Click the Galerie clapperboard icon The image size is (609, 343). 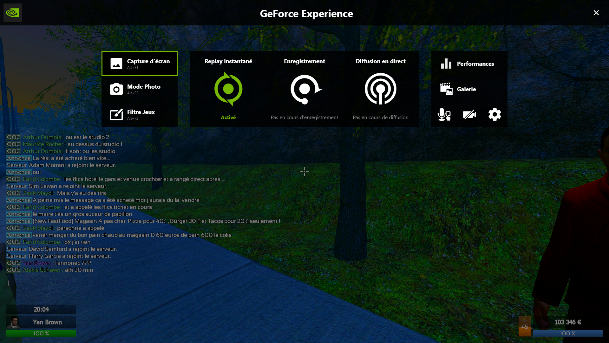point(446,89)
